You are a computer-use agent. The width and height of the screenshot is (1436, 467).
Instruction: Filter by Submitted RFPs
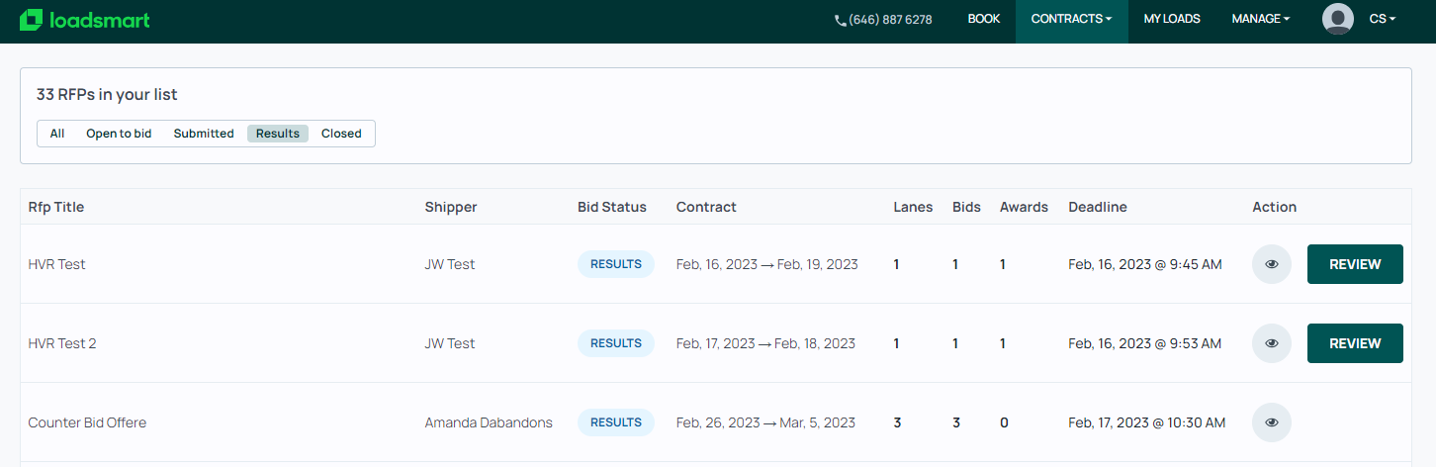pyautogui.click(x=204, y=134)
